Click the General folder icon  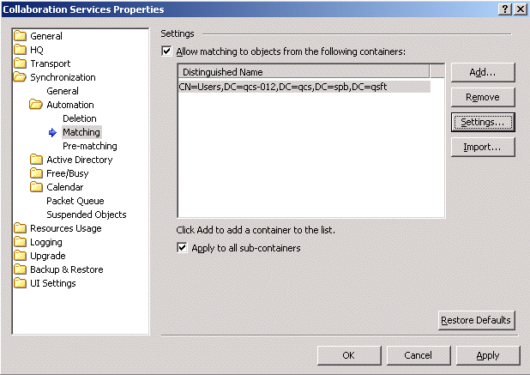21,36
